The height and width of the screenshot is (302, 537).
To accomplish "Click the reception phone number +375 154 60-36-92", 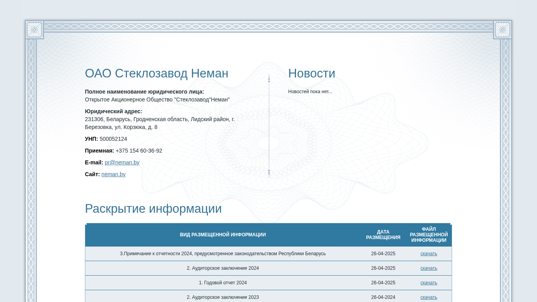I will (x=139, y=151).
